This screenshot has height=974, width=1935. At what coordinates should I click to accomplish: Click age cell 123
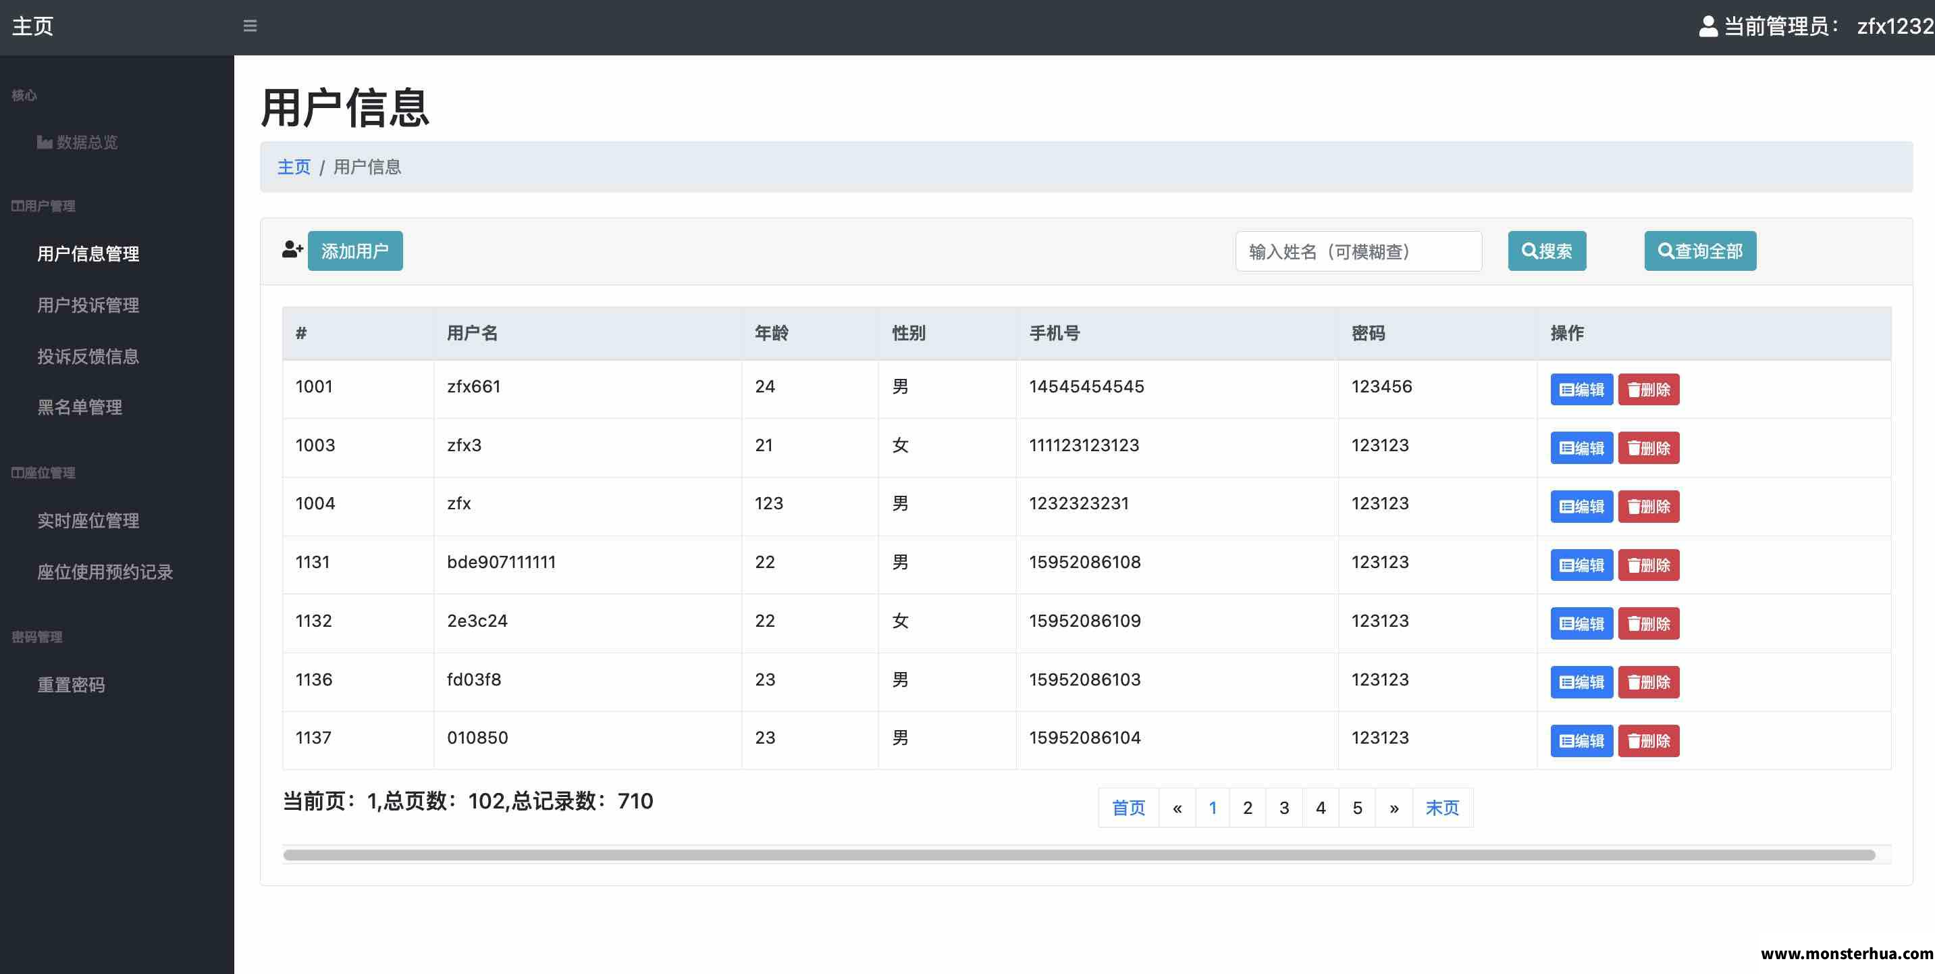[768, 503]
